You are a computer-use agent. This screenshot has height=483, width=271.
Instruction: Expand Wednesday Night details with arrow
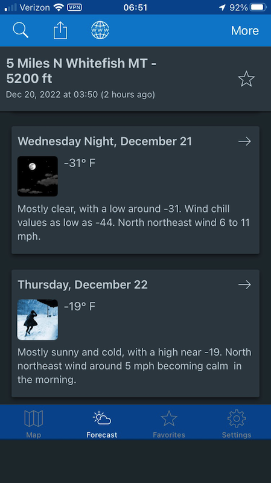(244, 141)
